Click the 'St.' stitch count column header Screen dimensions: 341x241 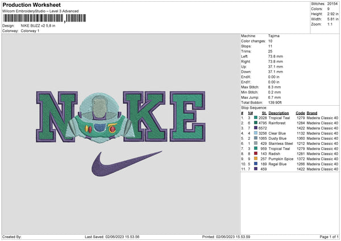point(264,113)
